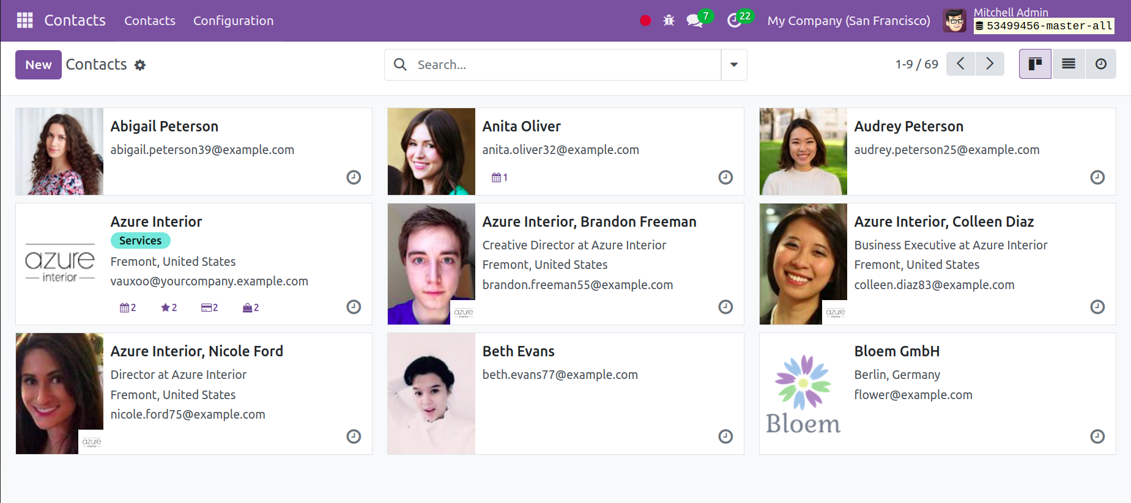This screenshot has width=1131, height=503.
Task: Open the conversations messages icon
Action: [694, 21]
